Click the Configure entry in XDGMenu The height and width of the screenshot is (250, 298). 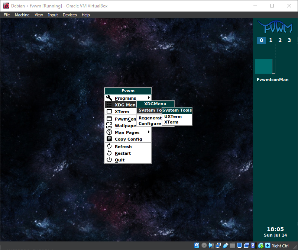pyautogui.click(x=149, y=124)
